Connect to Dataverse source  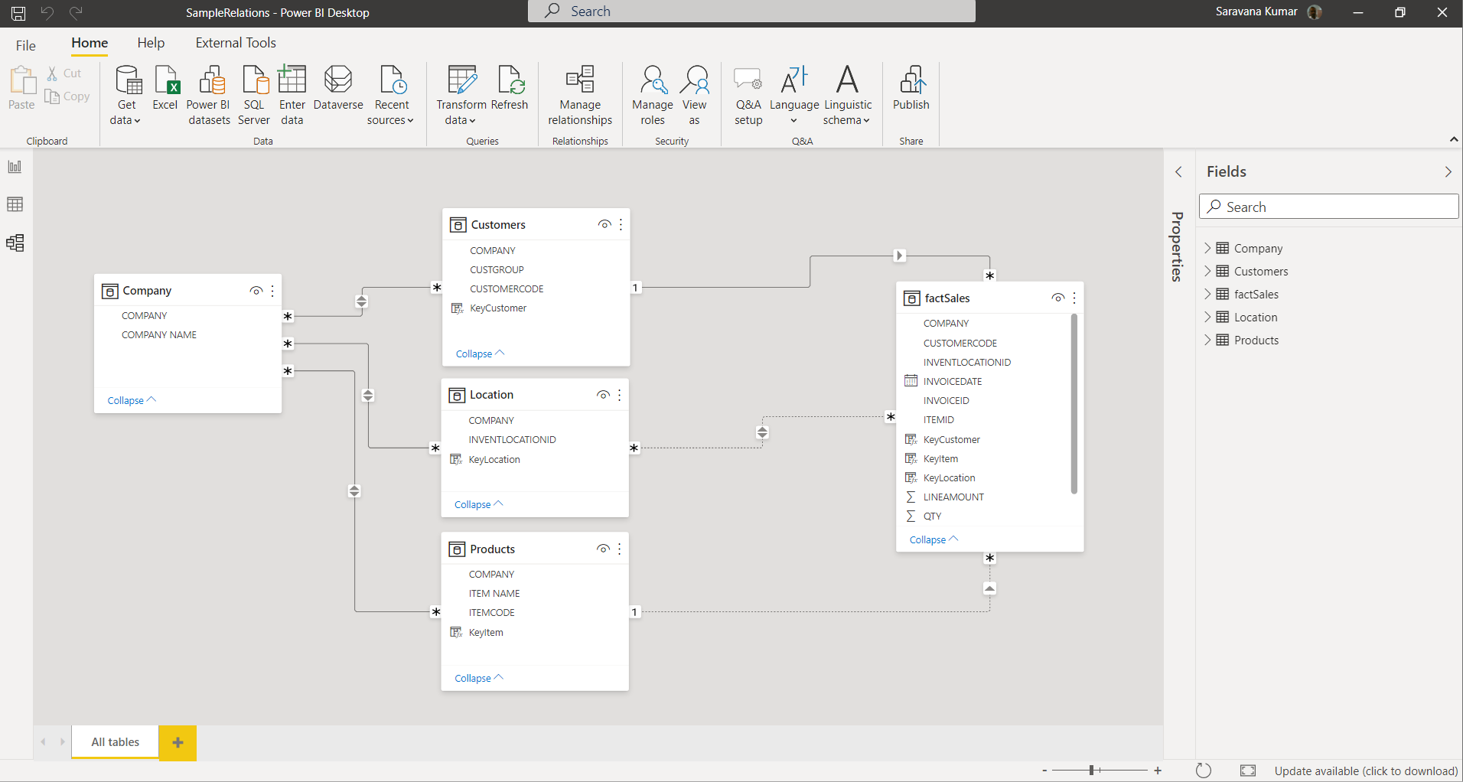[338, 88]
